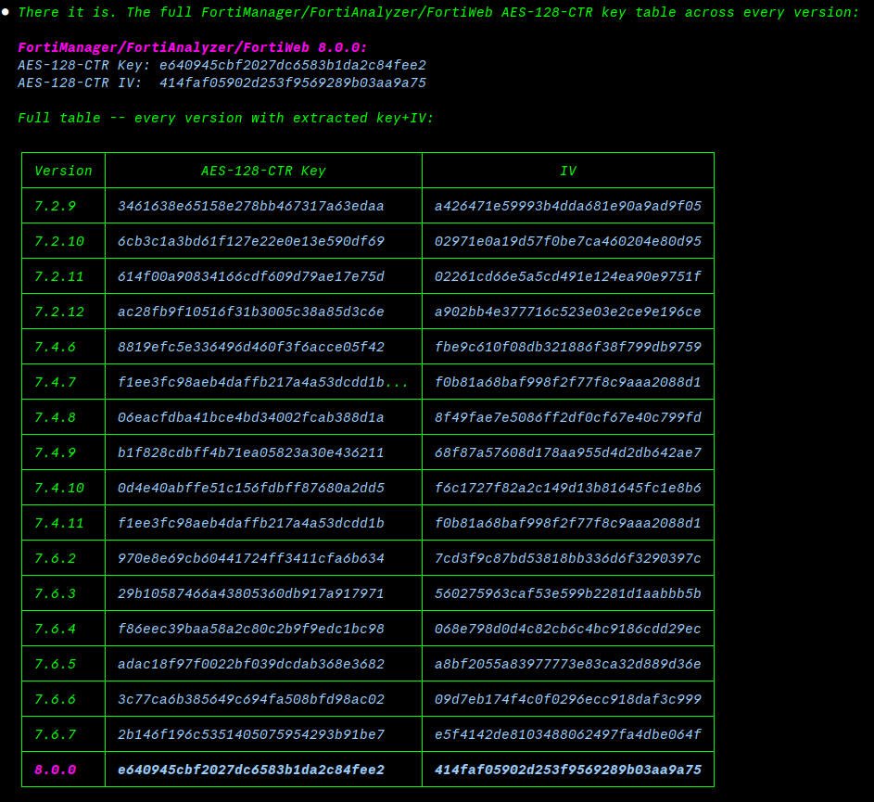Select version cell 7.4.8
874x802 pixels.
(x=56, y=417)
